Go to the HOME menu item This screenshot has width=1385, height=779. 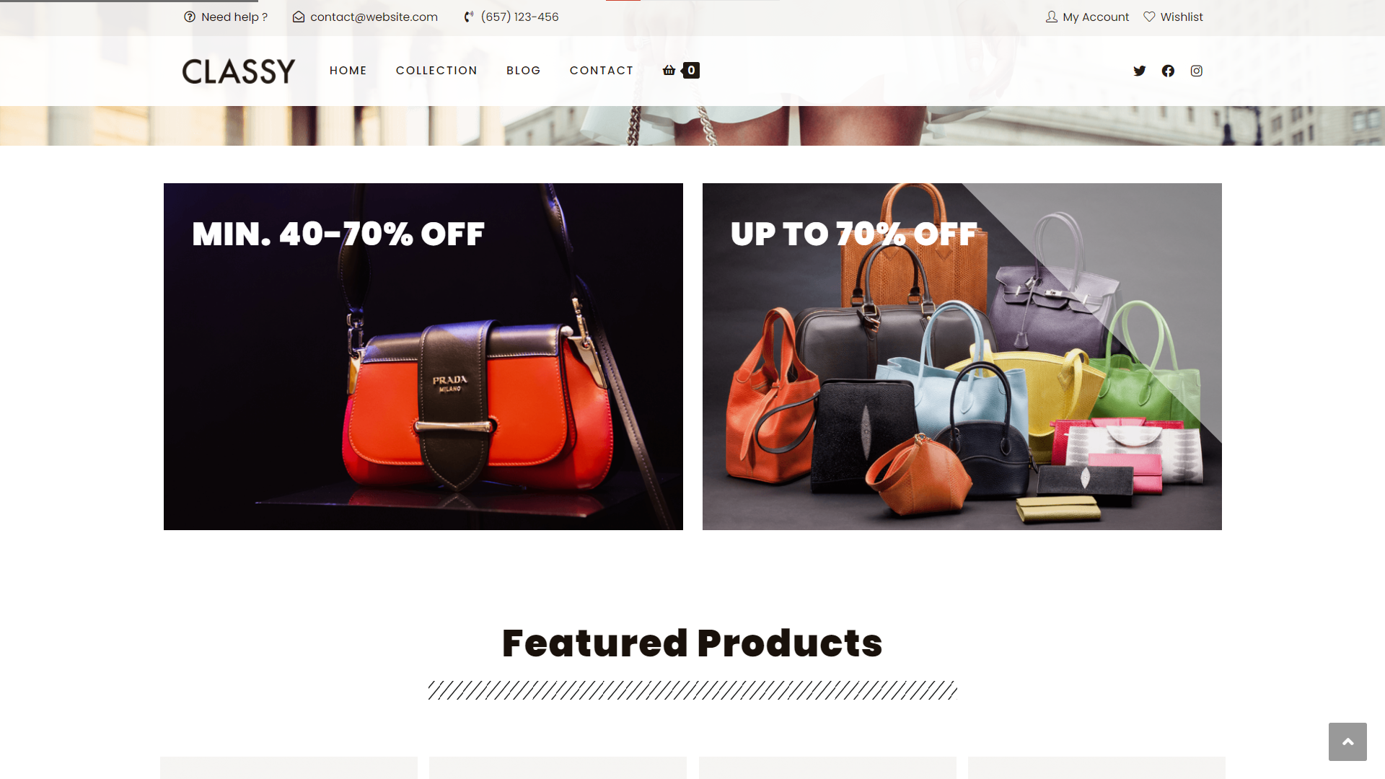[348, 71]
